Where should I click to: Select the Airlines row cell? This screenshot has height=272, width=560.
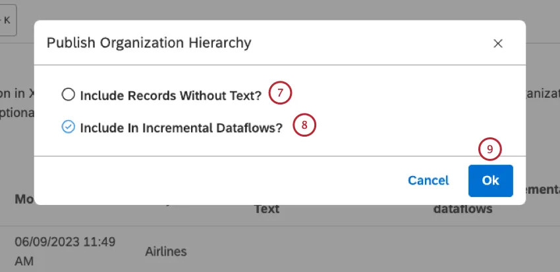coord(166,251)
